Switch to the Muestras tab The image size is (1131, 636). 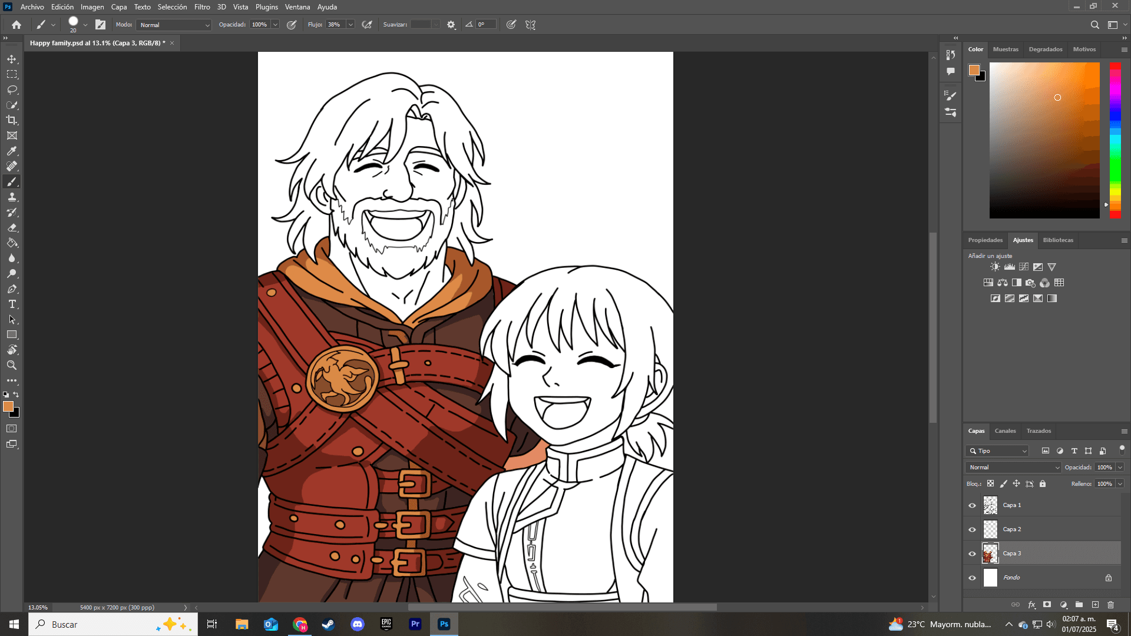(1006, 49)
